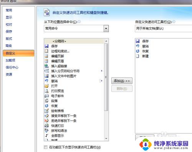Click the Borders and Shading icon (边框和底纹)

pyautogui.click(x=46, y=51)
